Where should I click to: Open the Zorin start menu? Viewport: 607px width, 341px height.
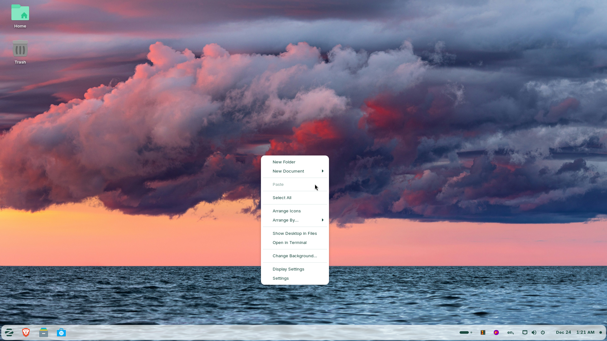[x=9, y=332]
